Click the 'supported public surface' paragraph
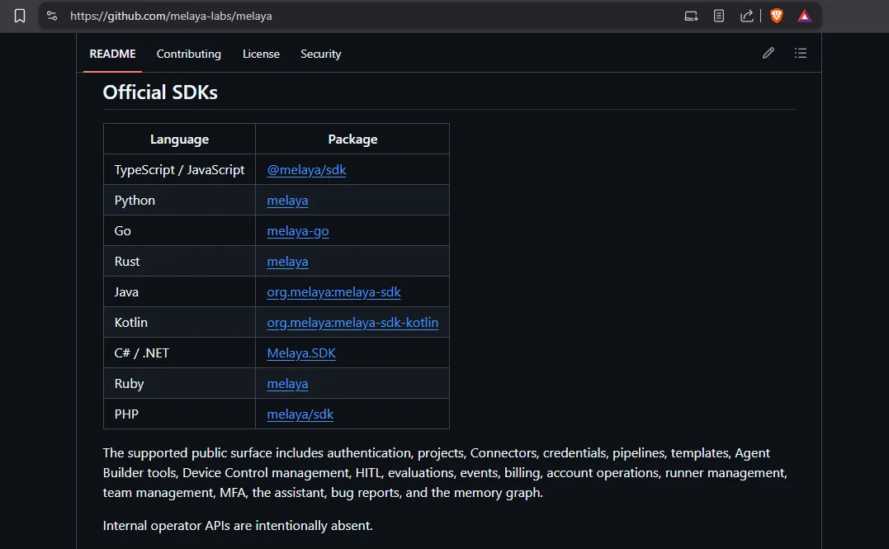 [x=445, y=472]
